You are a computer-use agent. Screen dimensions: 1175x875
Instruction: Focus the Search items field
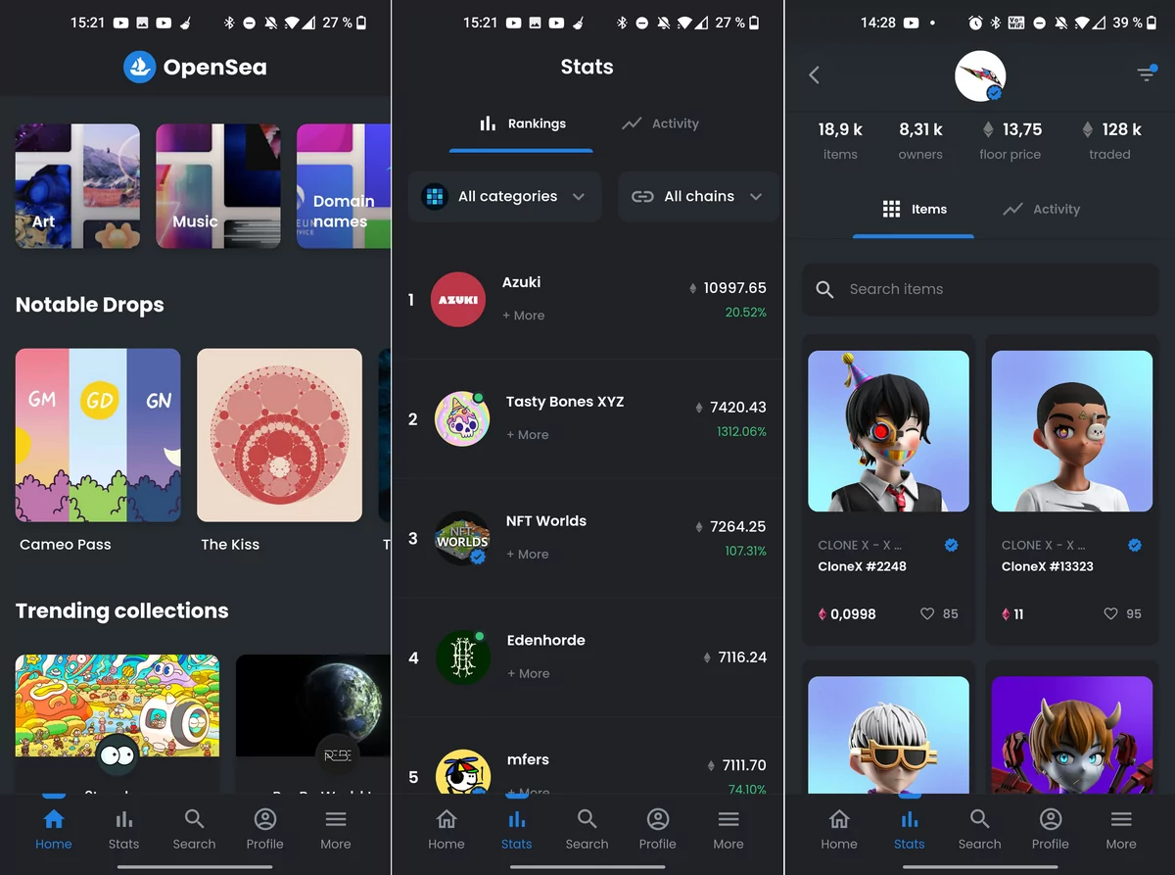[x=980, y=289]
